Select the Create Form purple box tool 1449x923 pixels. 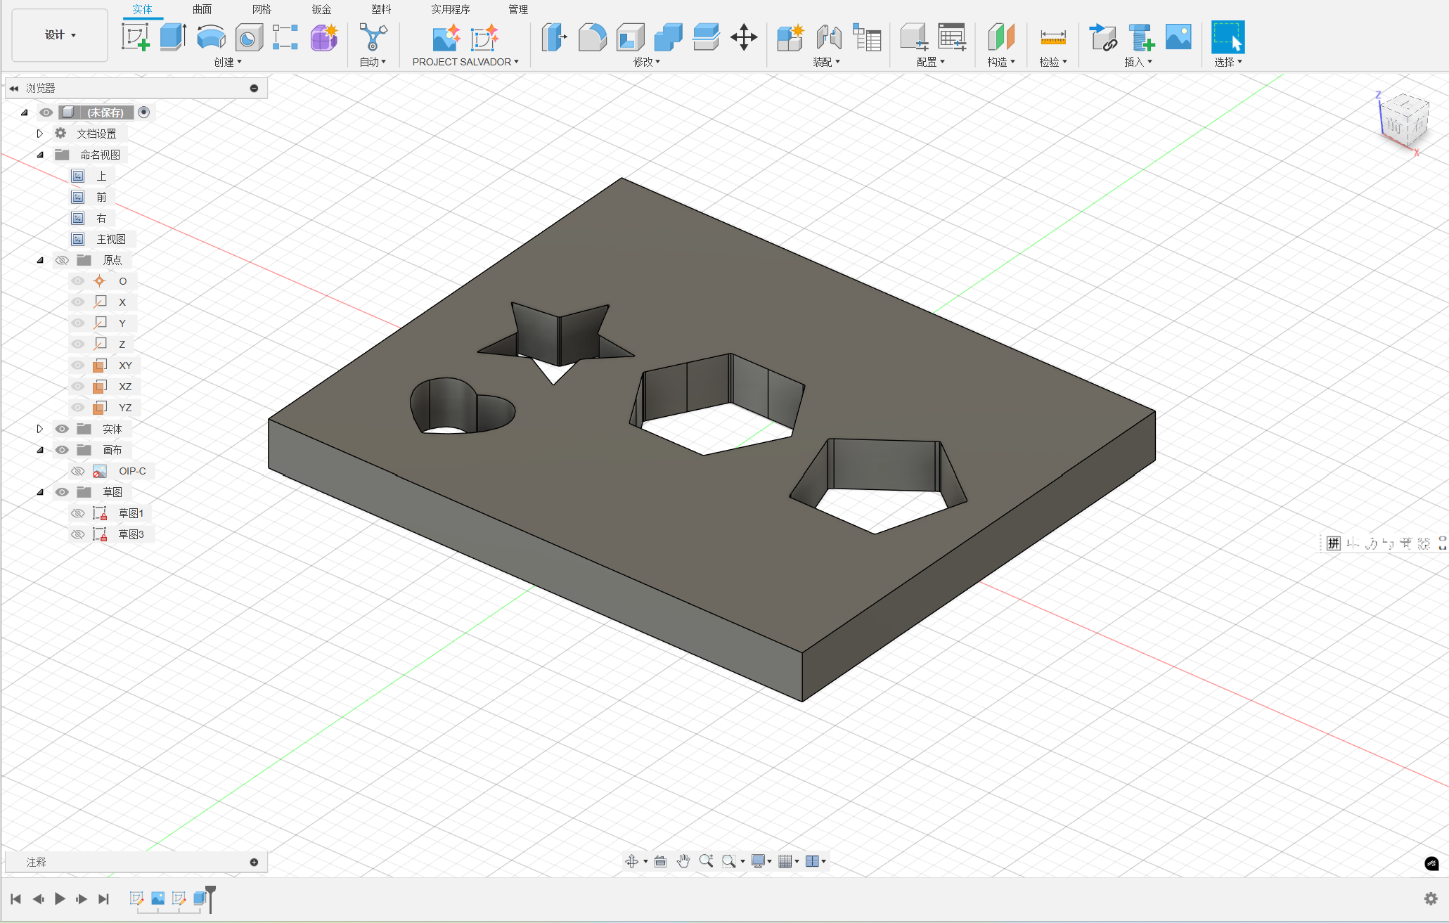tap(324, 37)
